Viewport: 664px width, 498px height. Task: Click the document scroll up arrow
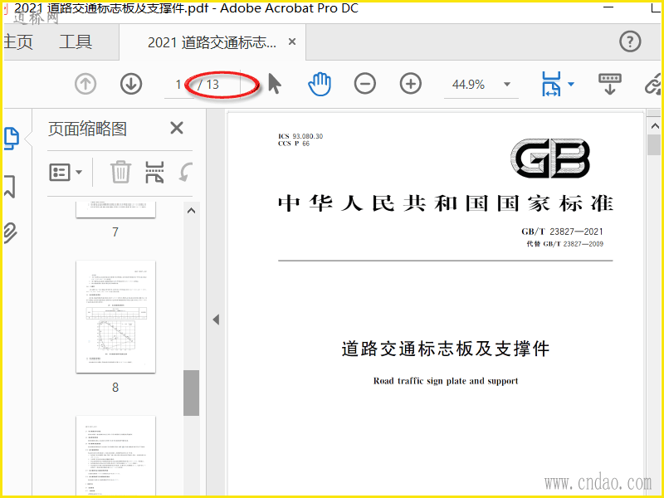pos(655,126)
